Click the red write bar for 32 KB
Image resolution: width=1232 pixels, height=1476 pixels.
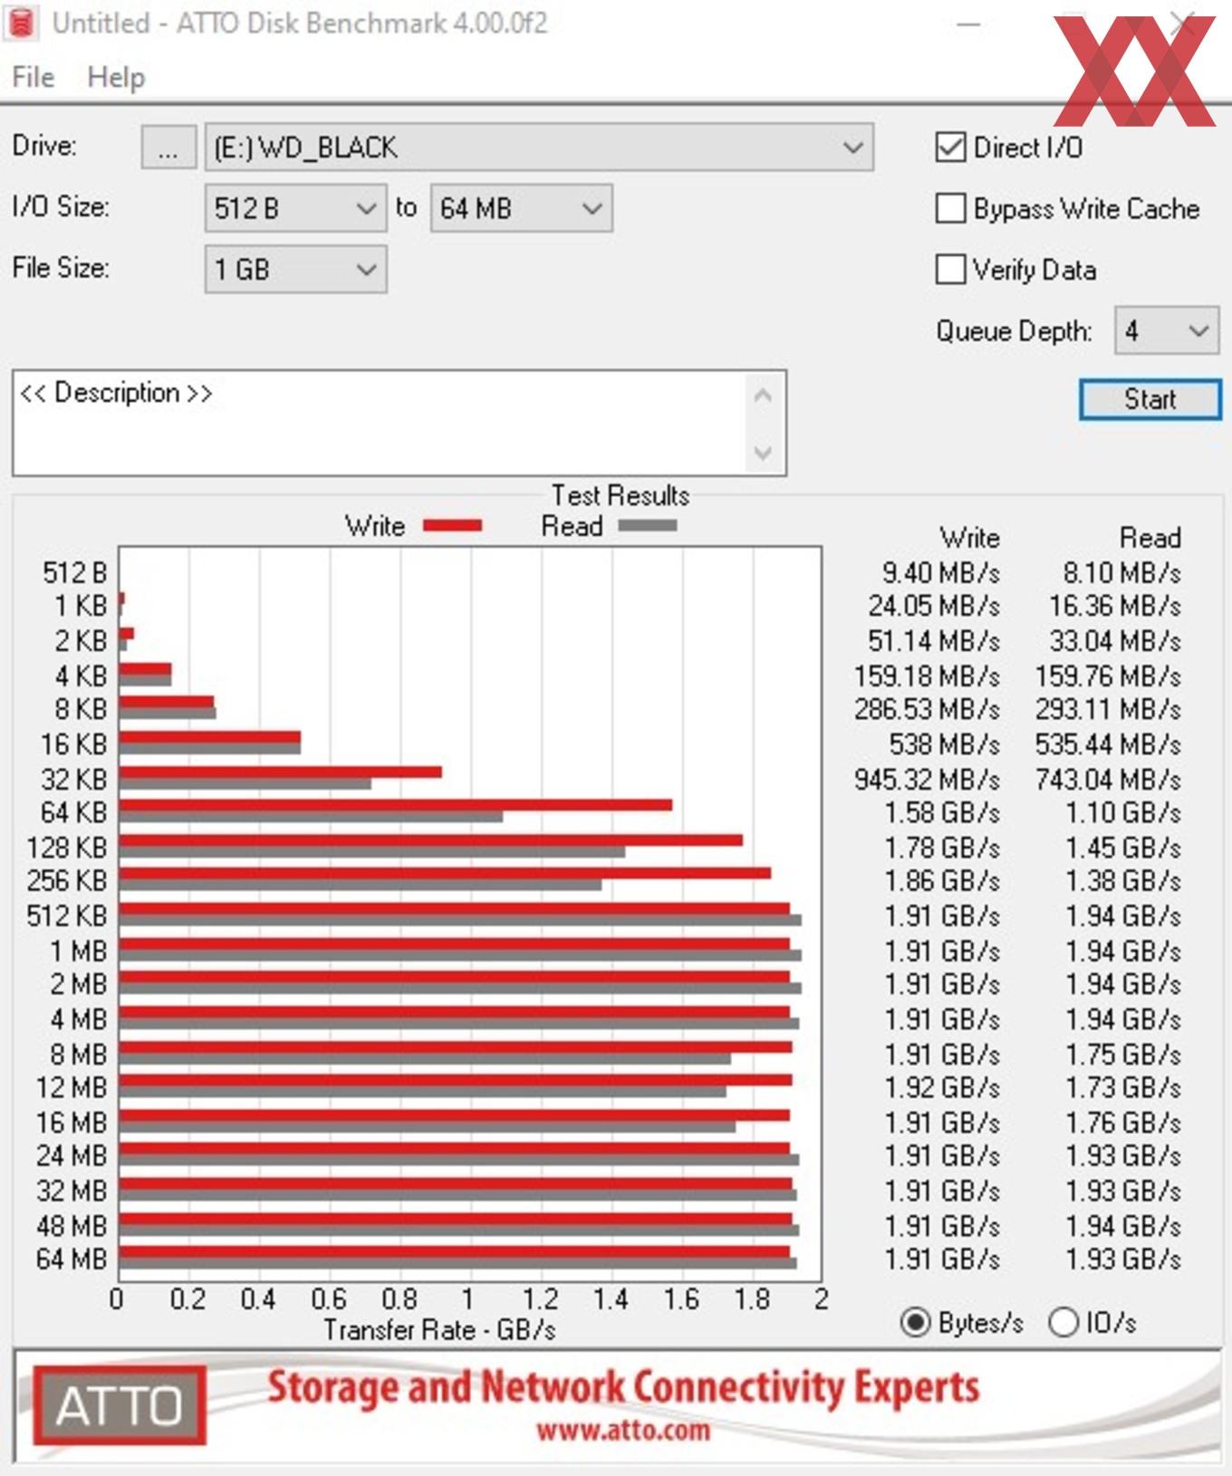(x=281, y=772)
